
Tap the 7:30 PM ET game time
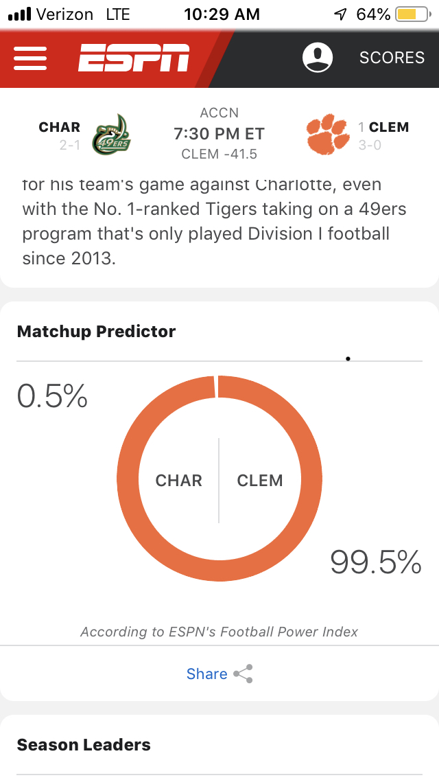pyautogui.click(x=219, y=133)
